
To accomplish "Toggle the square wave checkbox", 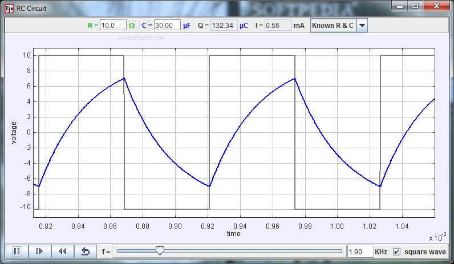I will pyautogui.click(x=396, y=252).
